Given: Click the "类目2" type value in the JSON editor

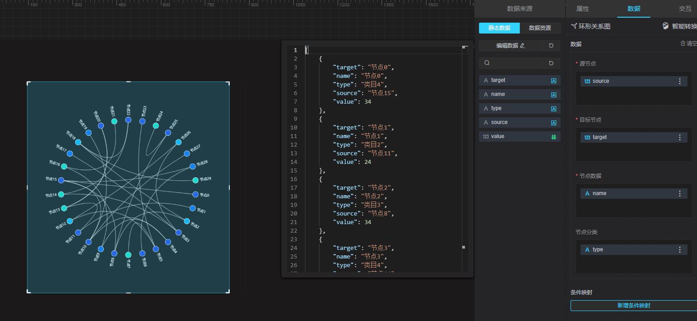Looking at the screenshot, I should [x=373, y=145].
